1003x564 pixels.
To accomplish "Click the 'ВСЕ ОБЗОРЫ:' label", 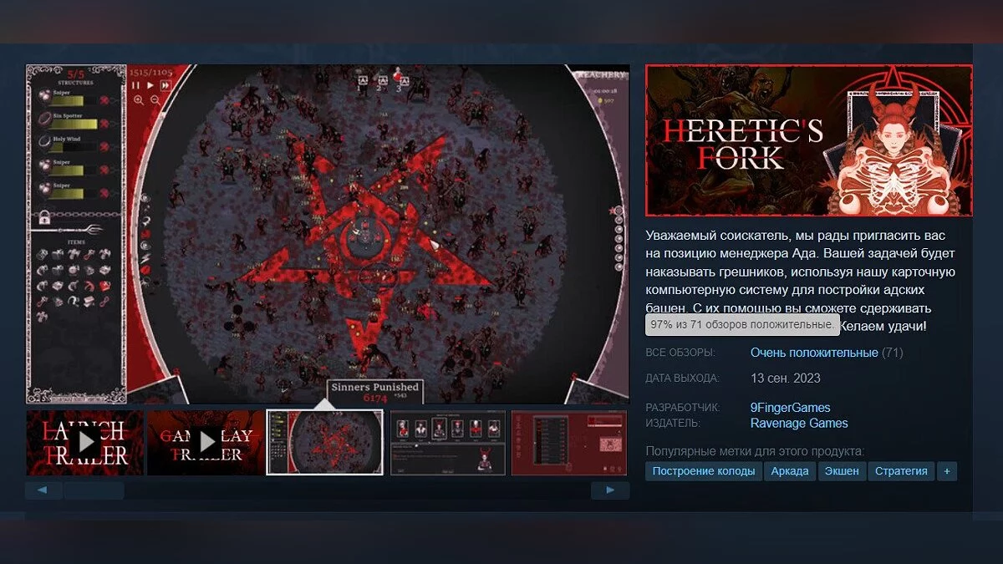I will (x=680, y=353).
